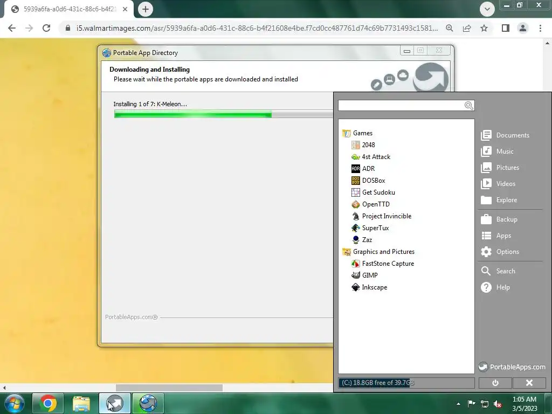Image resolution: width=552 pixels, height=414 pixels.
Task: Open the Apps list icon
Action: 486,236
